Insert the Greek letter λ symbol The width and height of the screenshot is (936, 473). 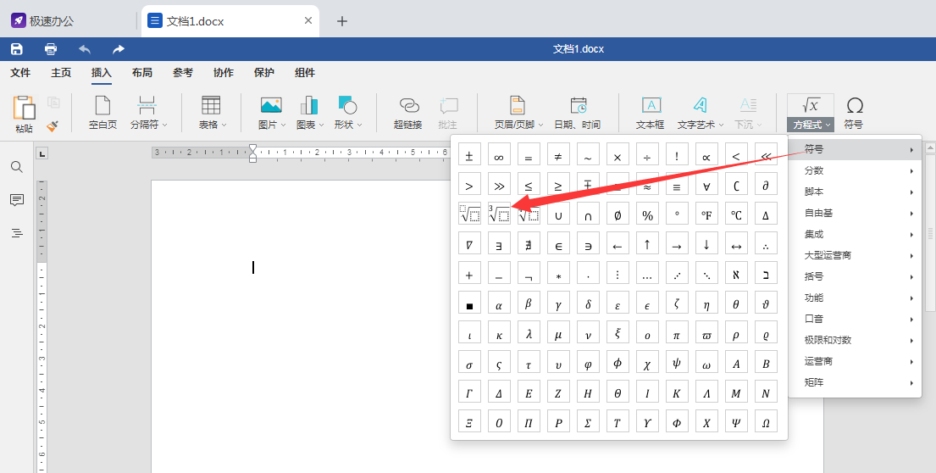[x=529, y=332]
